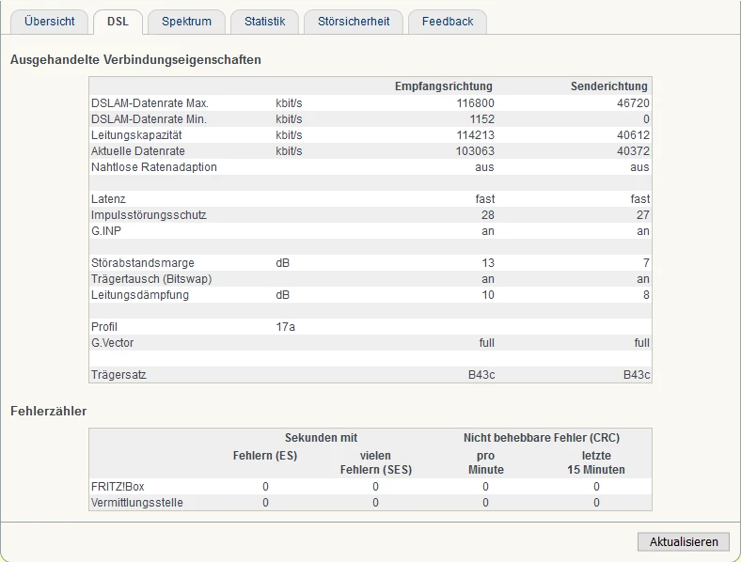Click the downstream rate value 103063
Viewport: 741px width, 562px height.
(x=475, y=151)
